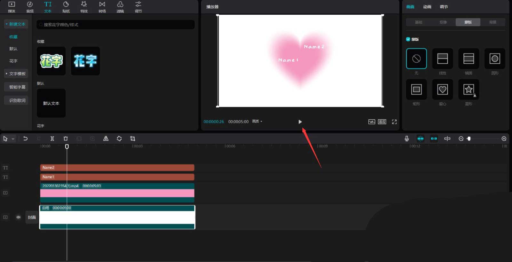The image size is (512, 262).
Task: Toggle main track magnet snapping
Action: click(420, 139)
